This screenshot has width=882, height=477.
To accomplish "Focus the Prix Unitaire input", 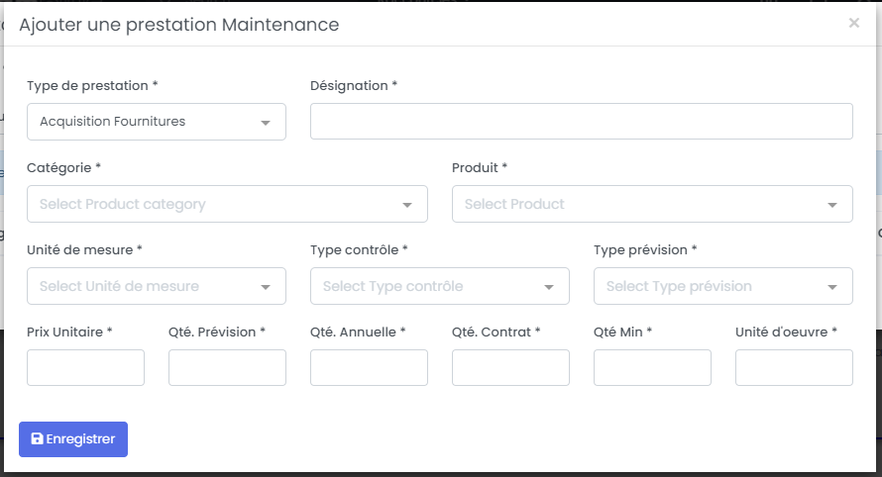I will click(x=85, y=367).
